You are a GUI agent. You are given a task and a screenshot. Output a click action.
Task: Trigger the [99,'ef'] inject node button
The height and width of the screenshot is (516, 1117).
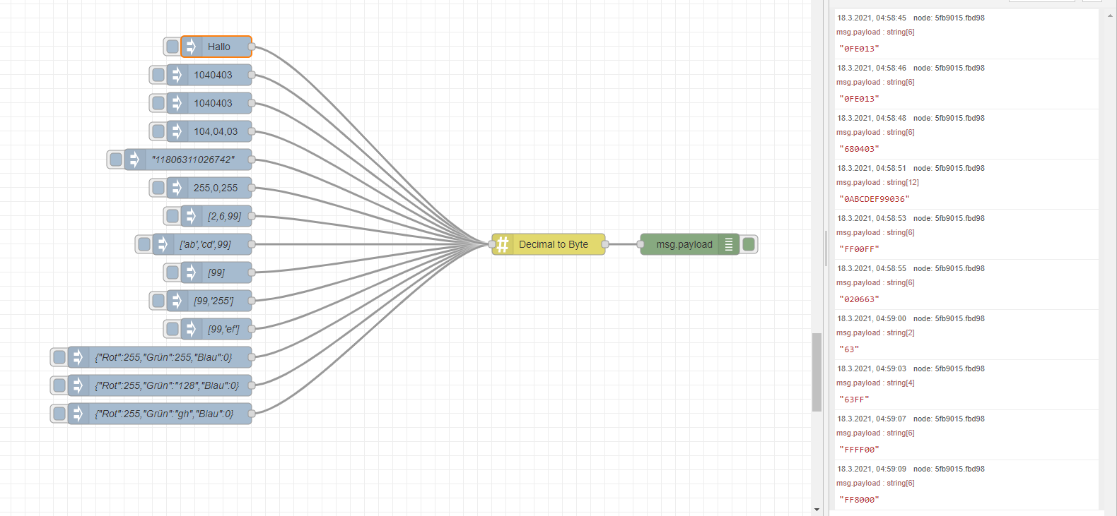[x=172, y=329]
